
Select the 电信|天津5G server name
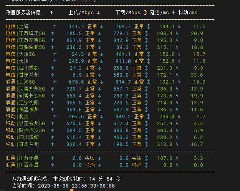point(20,54)
